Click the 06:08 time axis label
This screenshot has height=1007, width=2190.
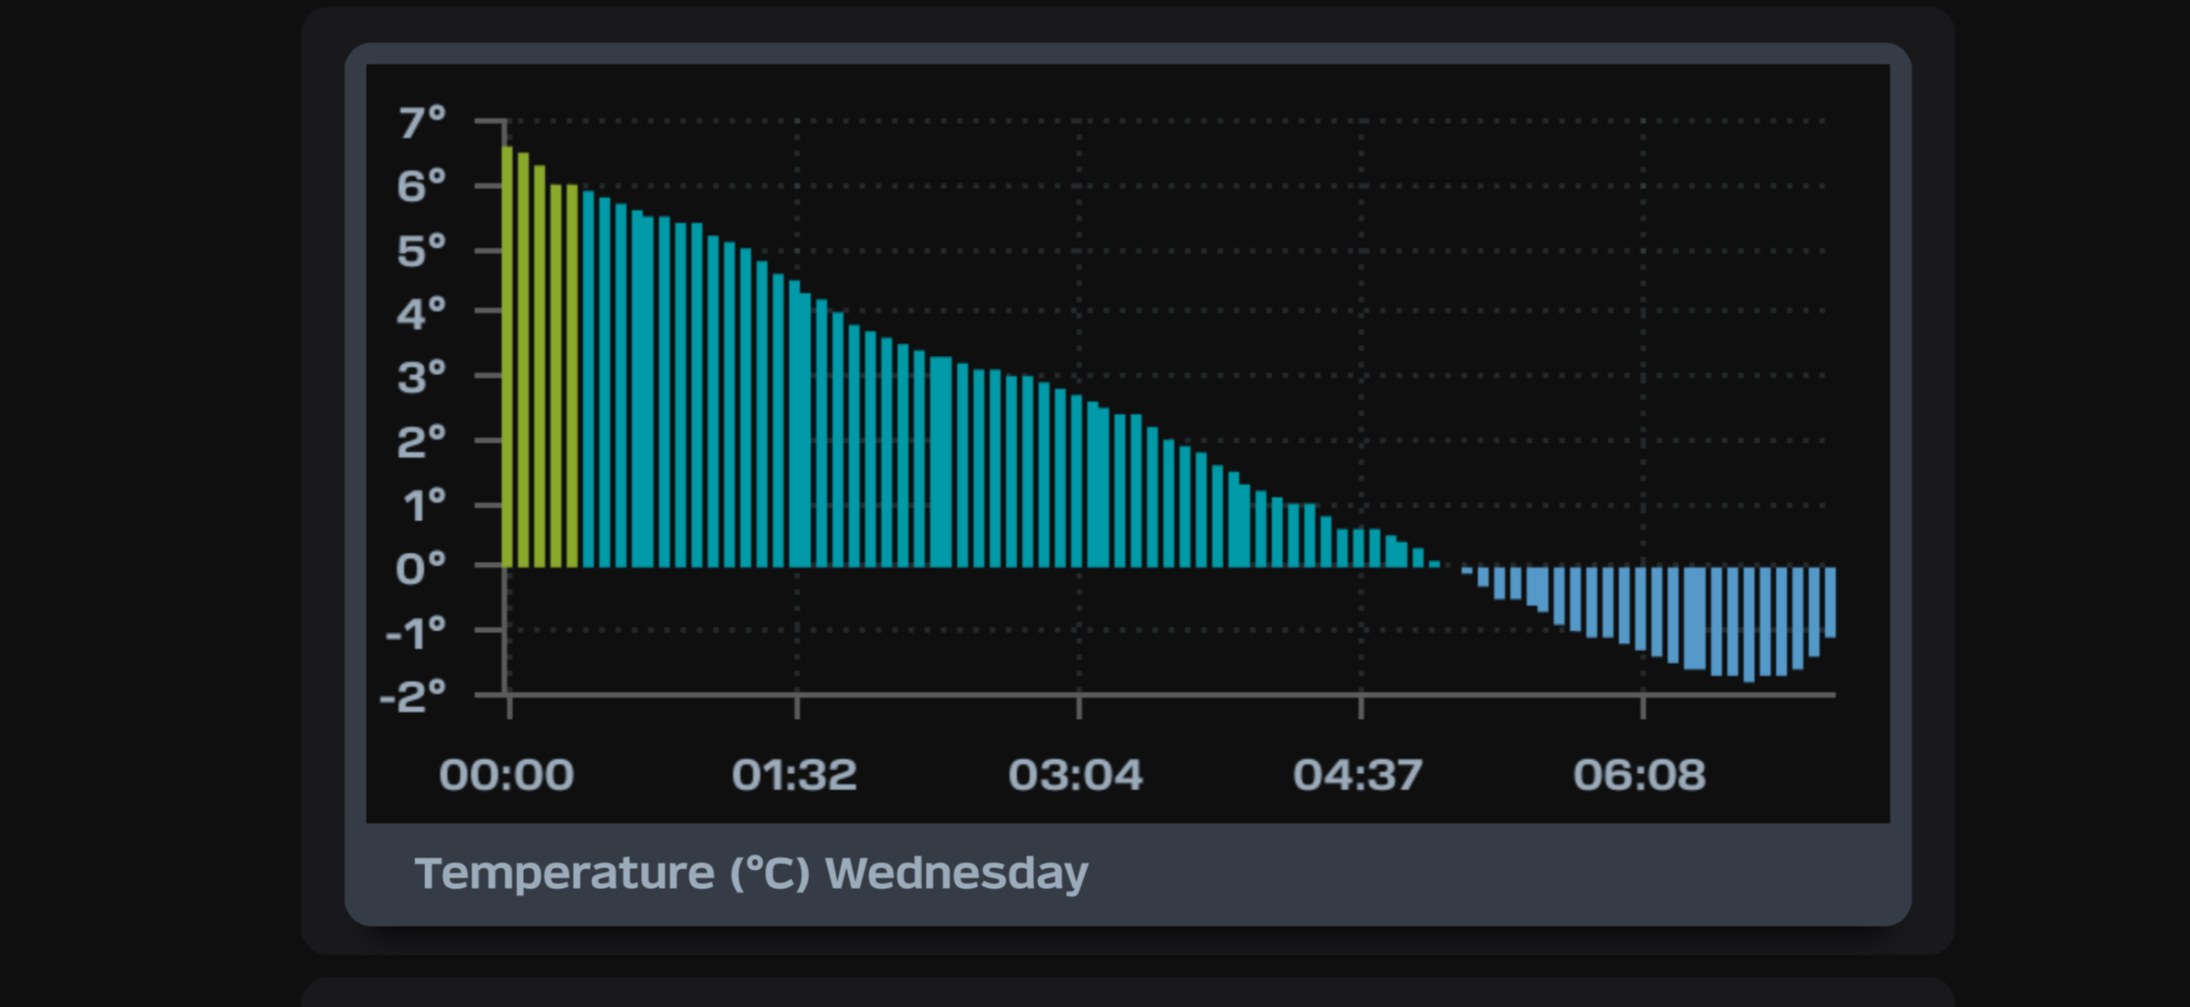point(1639,775)
